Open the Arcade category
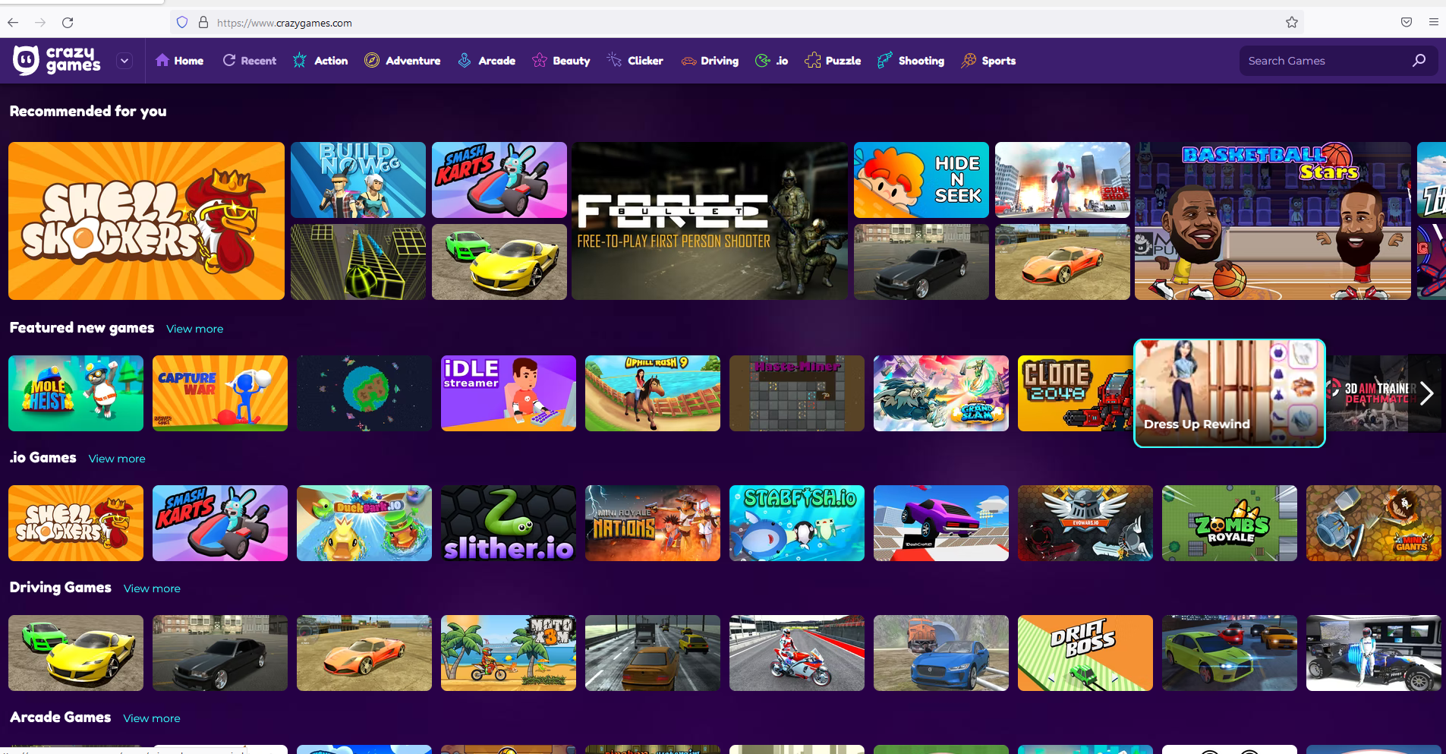This screenshot has height=754, width=1446. [x=487, y=61]
